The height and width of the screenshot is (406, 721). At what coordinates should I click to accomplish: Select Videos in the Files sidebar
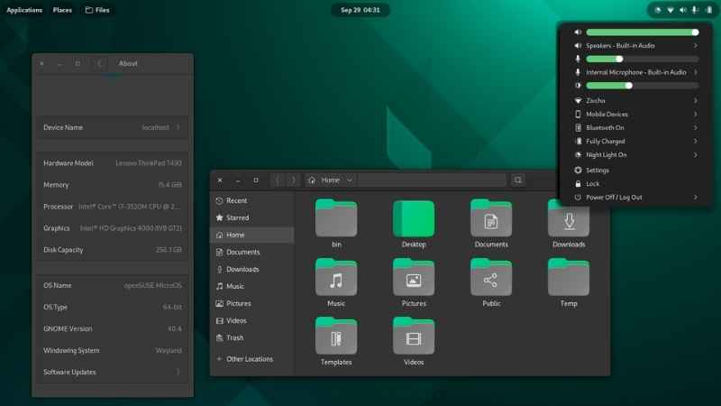point(252,320)
